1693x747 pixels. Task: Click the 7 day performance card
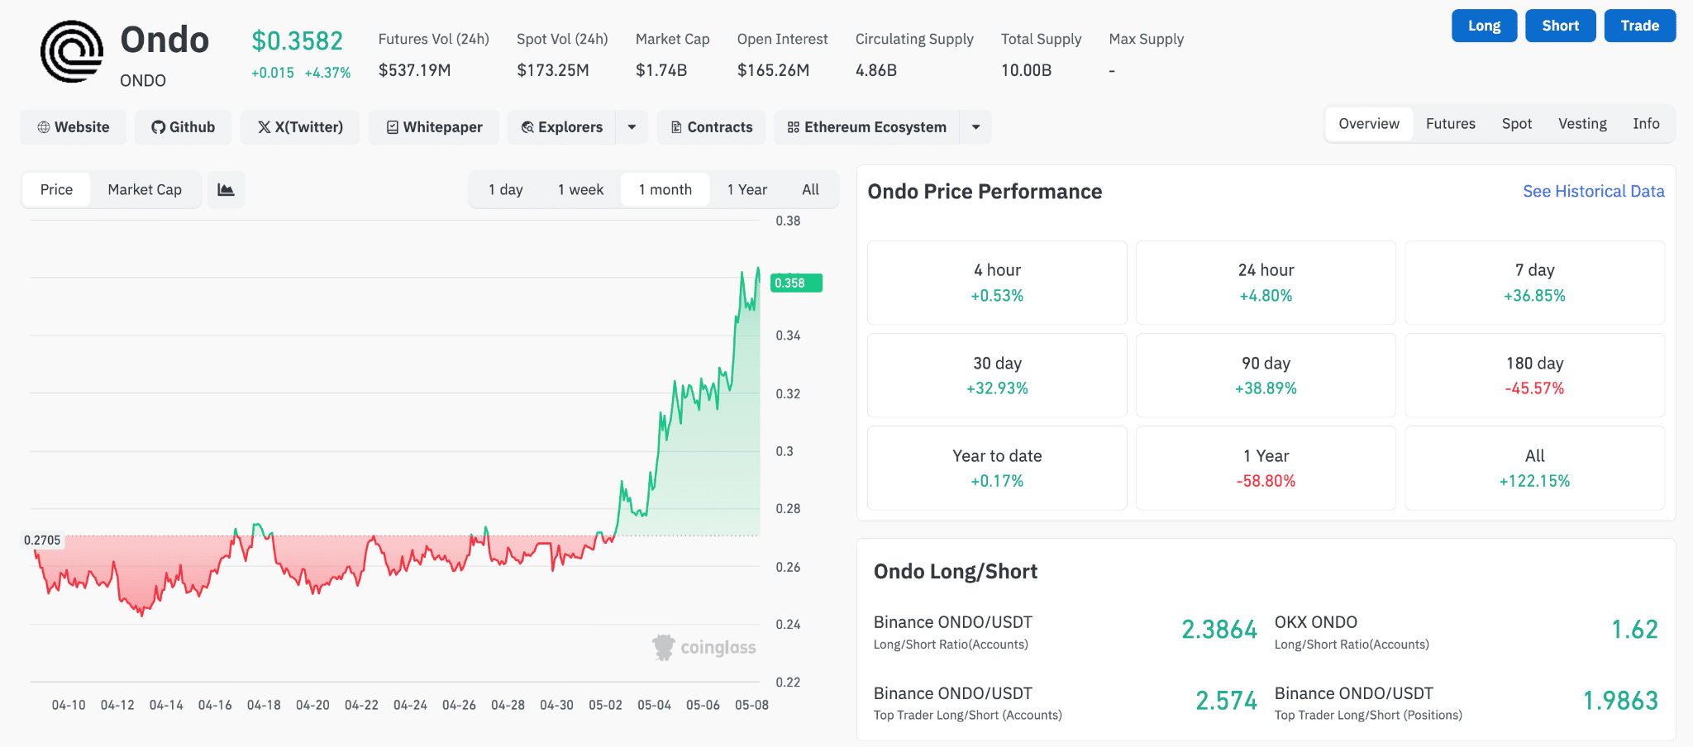click(1535, 283)
